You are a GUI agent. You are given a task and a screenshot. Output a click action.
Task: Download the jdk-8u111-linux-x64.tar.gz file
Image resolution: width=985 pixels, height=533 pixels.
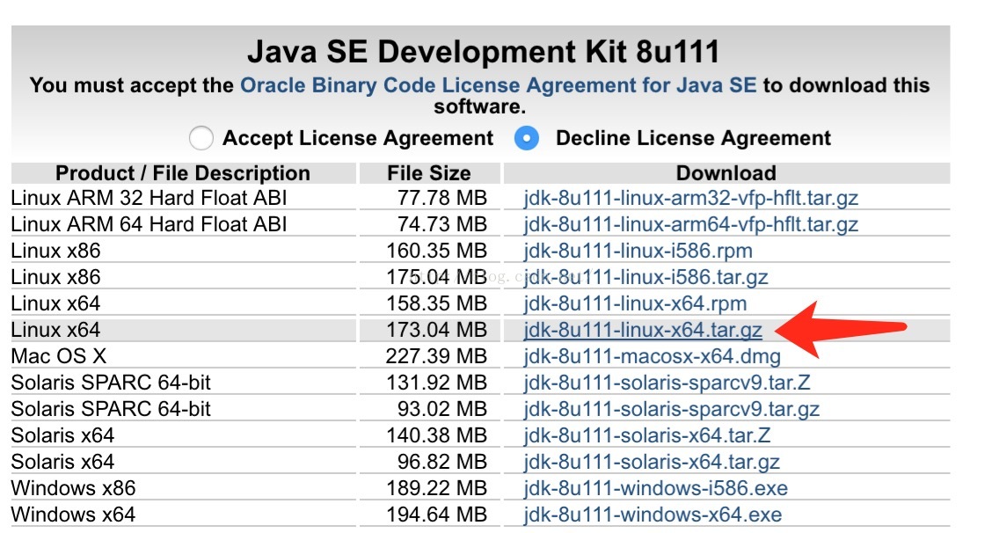pos(643,330)
